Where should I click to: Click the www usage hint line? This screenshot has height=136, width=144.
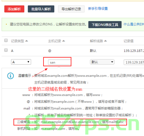pyautogui.click(x=62, y=95)
